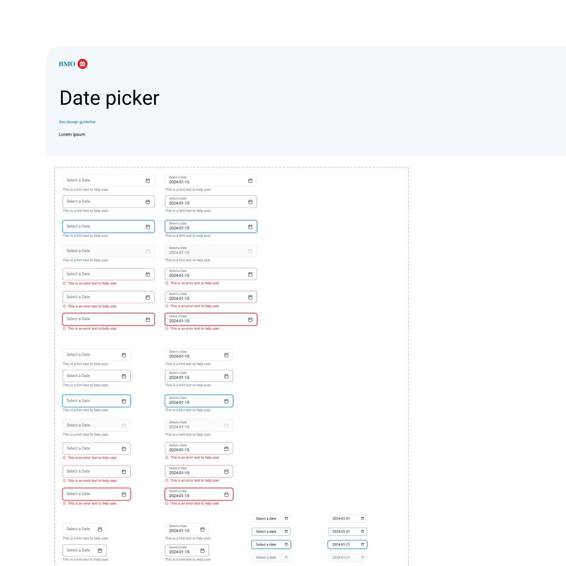The height and width of the screenshot is (566, 566).
Task: Click the compact thin-blue-bordered 'Select a date' field
Action: coord(271,532)
